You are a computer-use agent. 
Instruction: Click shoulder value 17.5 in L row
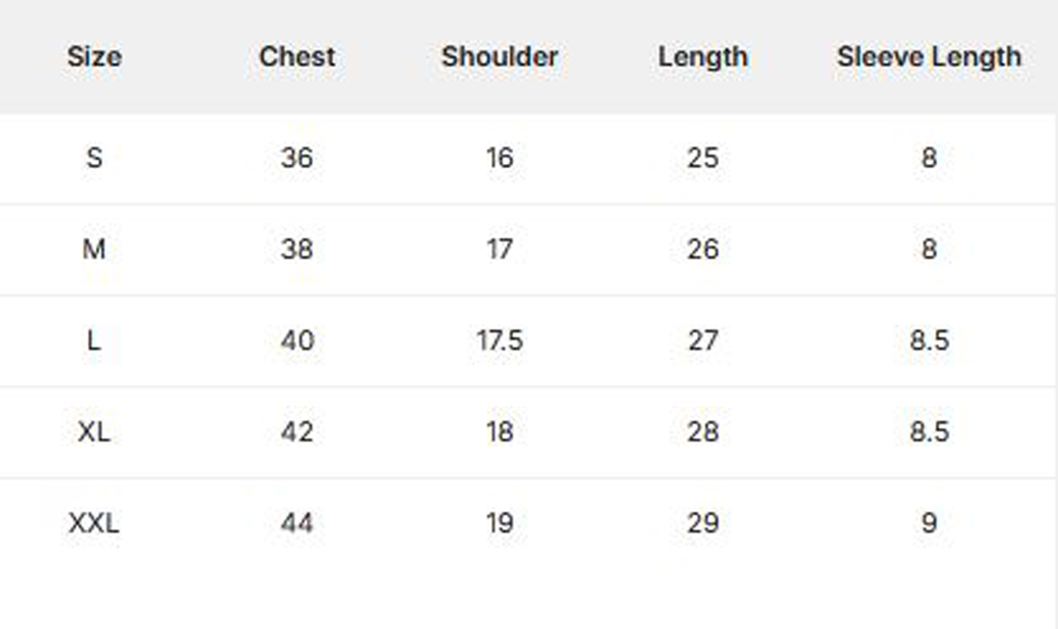point(499,340)
